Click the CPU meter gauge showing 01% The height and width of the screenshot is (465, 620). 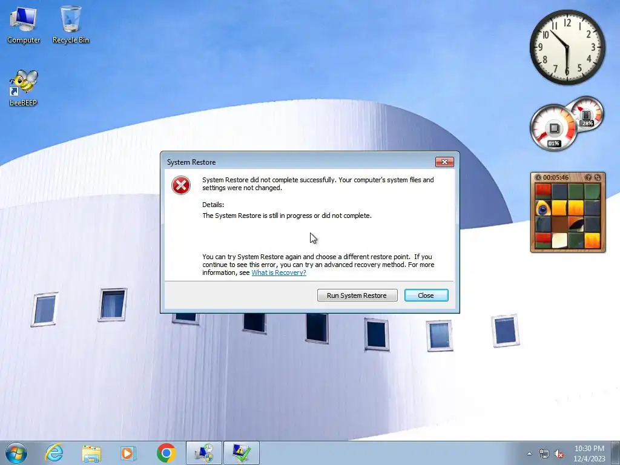(x=553, y=128)
